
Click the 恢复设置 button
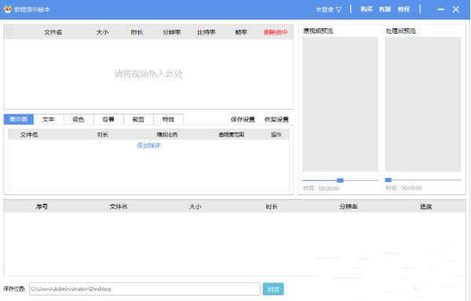pos(276,119)
